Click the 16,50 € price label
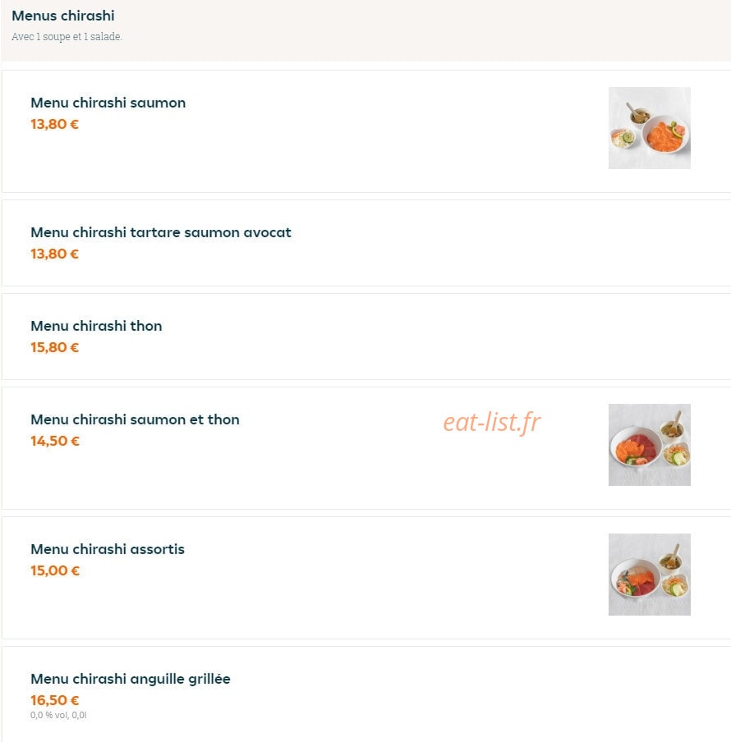 (55, 700)
